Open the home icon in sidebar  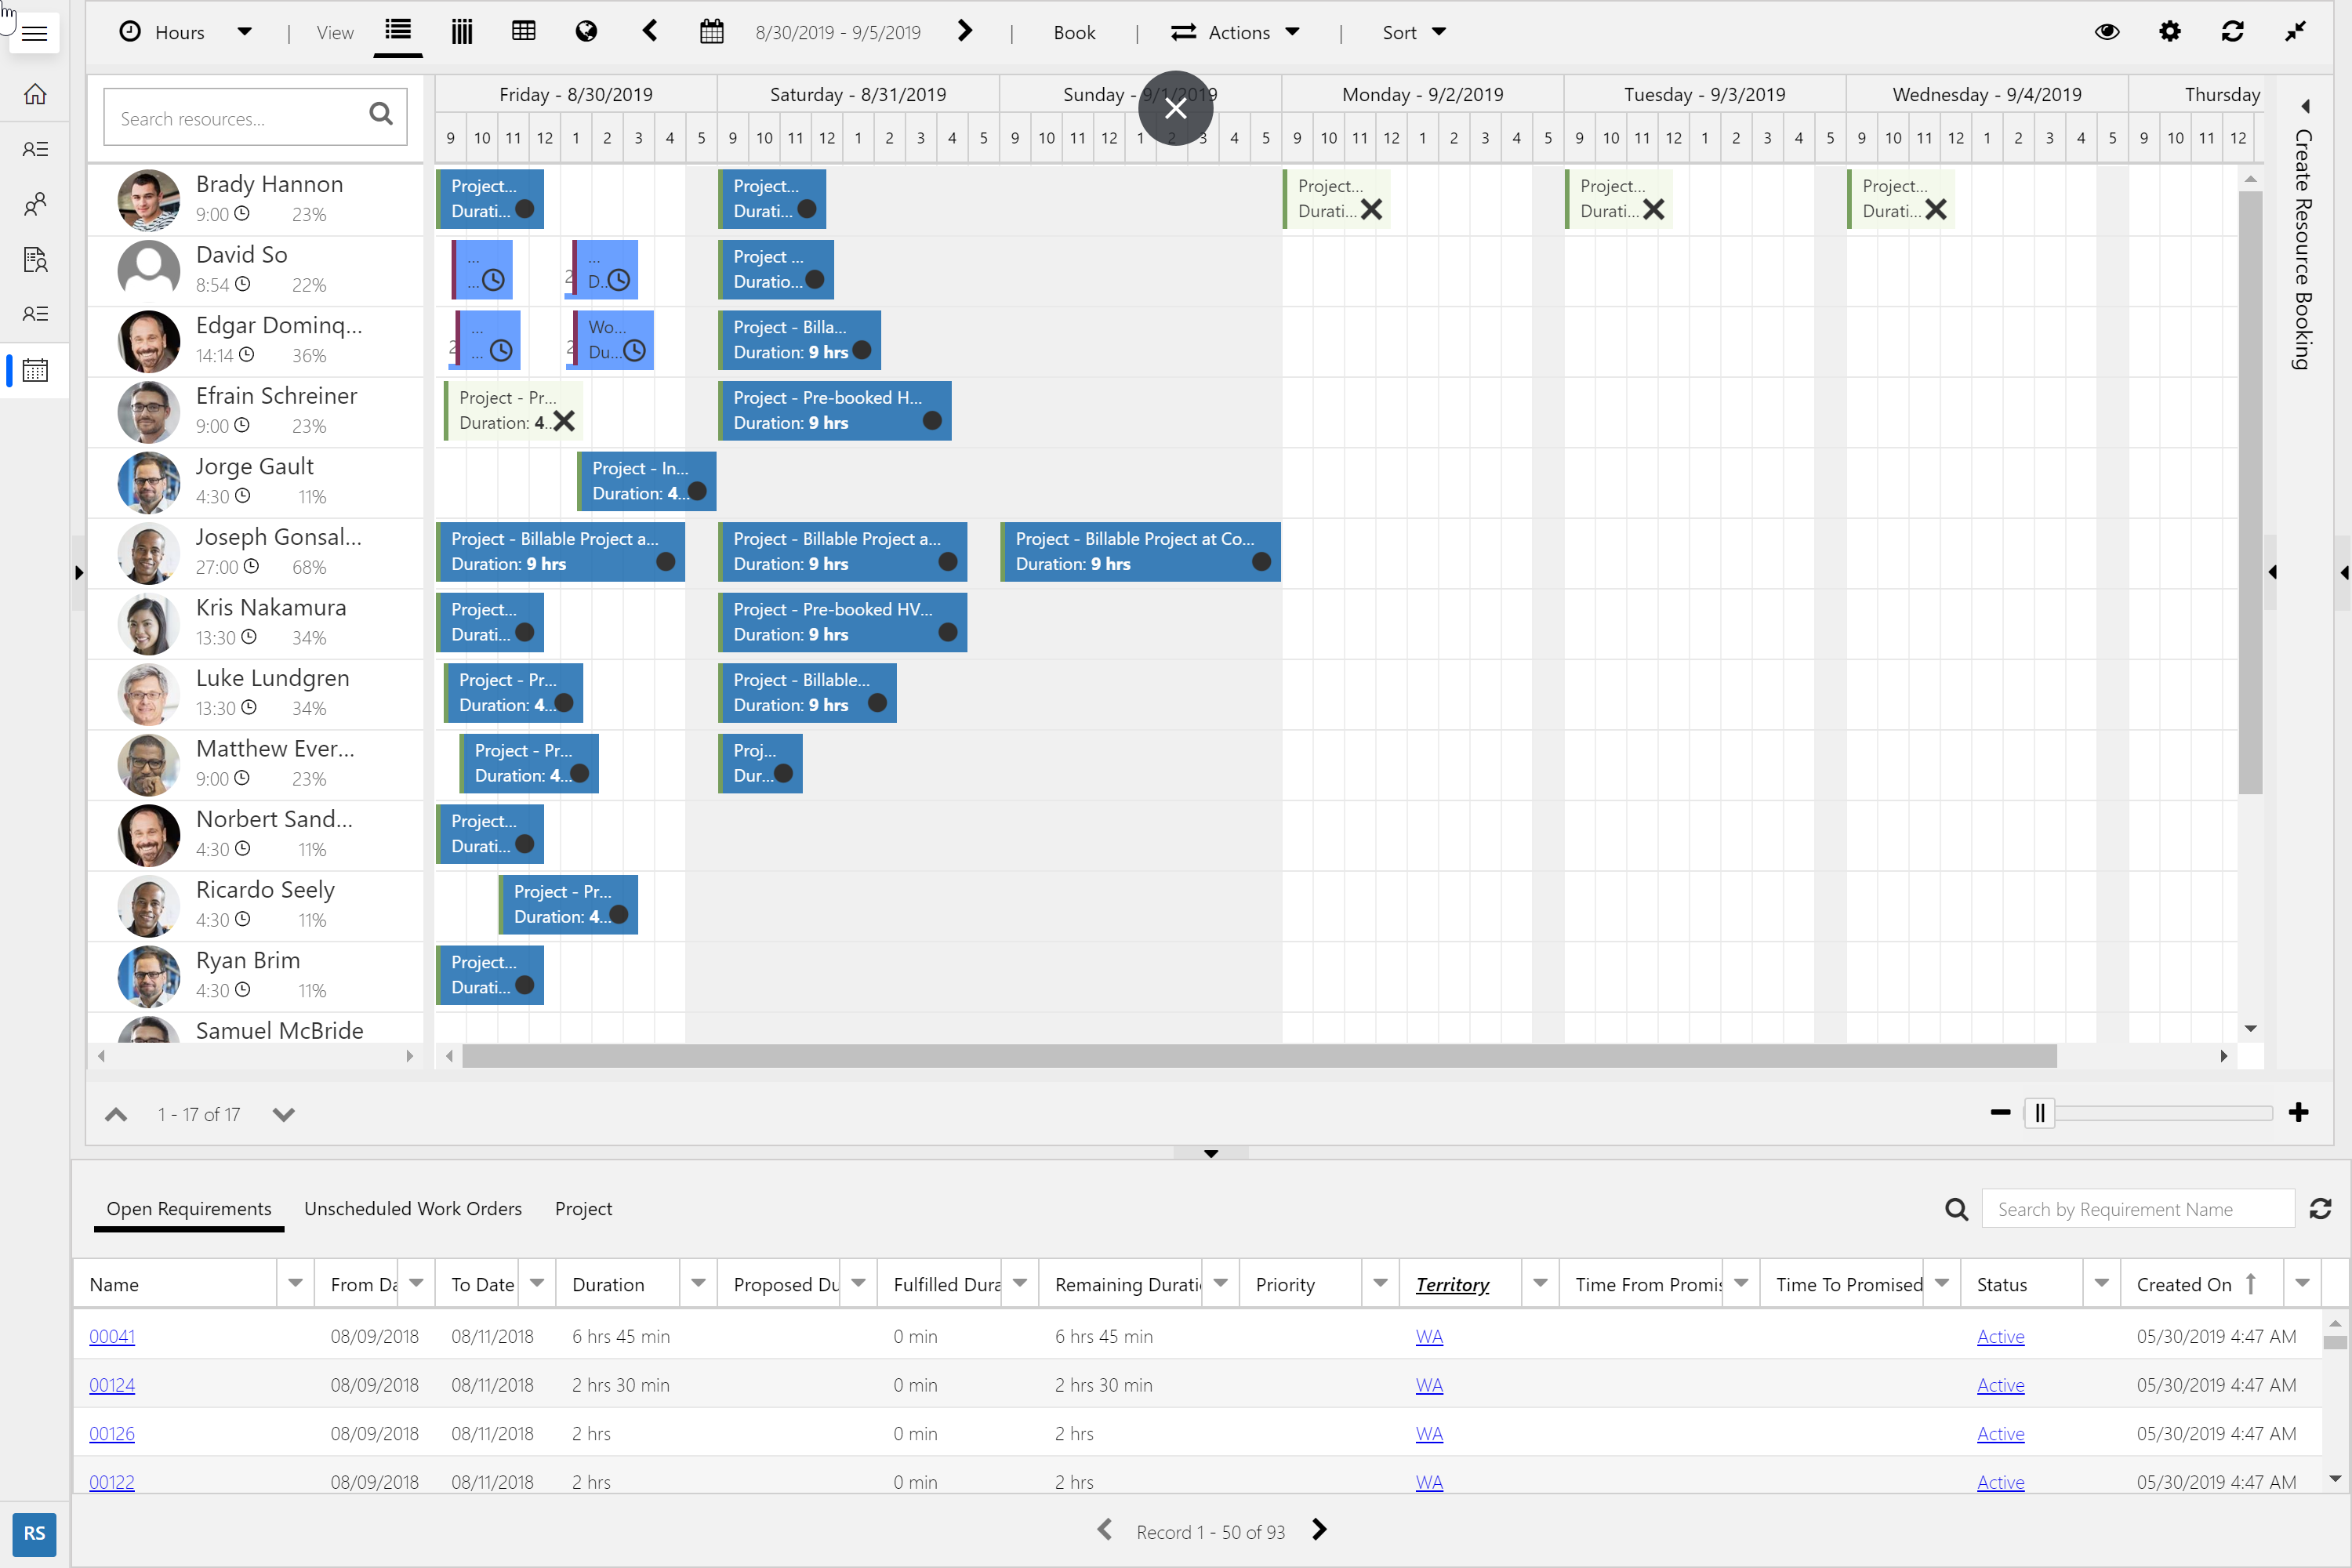click(x=35, y=94)
